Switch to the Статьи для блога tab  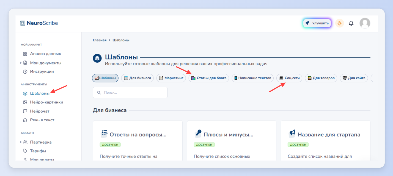(209, 78)
